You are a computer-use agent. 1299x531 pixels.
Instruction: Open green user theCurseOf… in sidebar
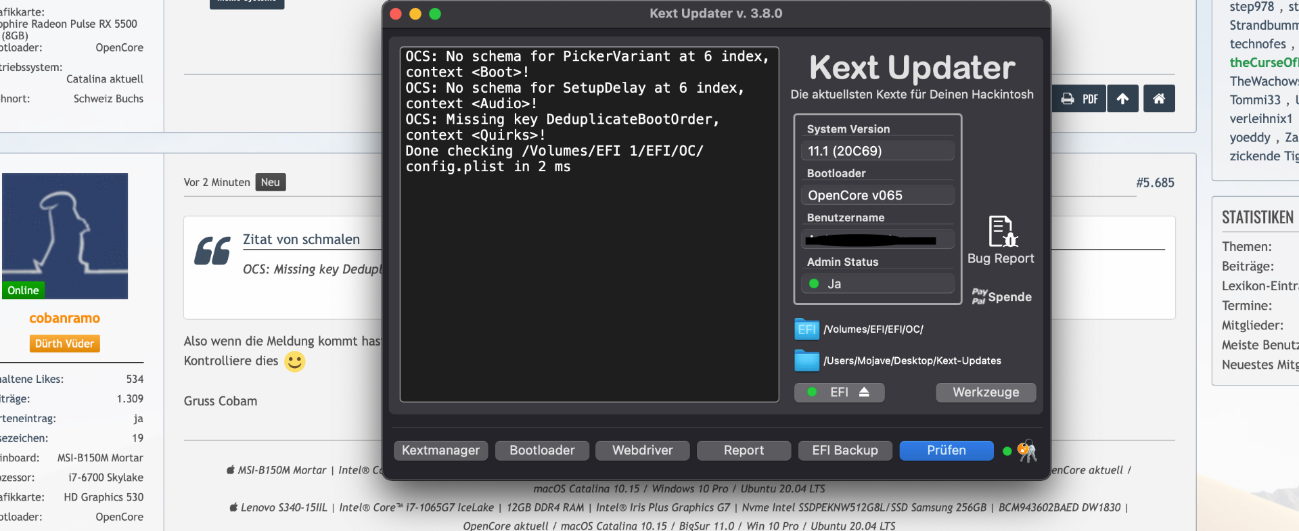[x=1264, y=62]
